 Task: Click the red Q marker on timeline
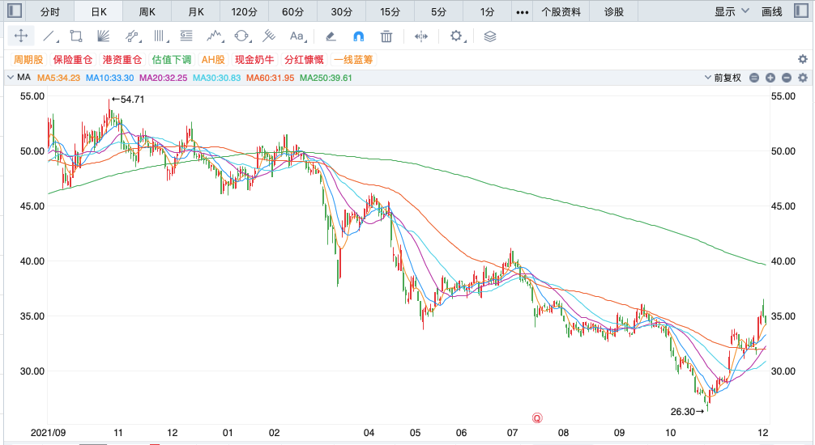tap(536, 418)
